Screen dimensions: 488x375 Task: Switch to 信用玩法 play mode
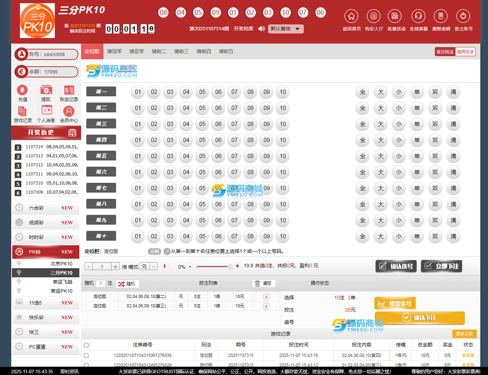click(465, 52)
